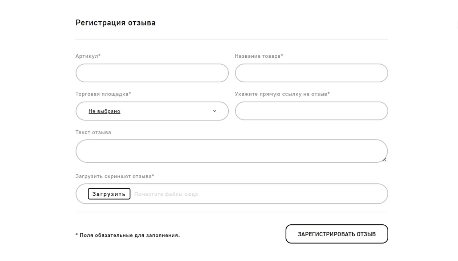This screenshot has height=261, width=458.
Task: Click the Название товара* label
Action: coord(259,56)
